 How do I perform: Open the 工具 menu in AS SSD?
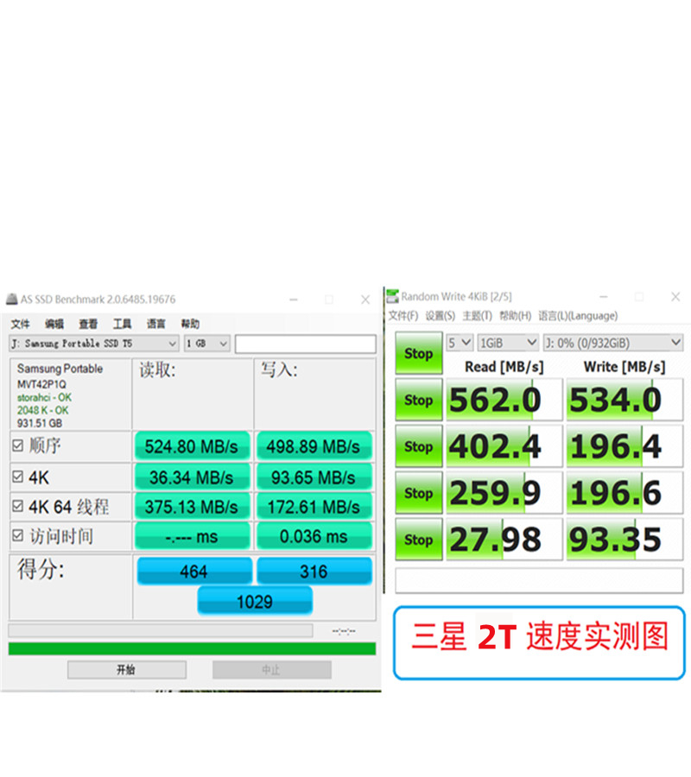(x=122, y=324)
